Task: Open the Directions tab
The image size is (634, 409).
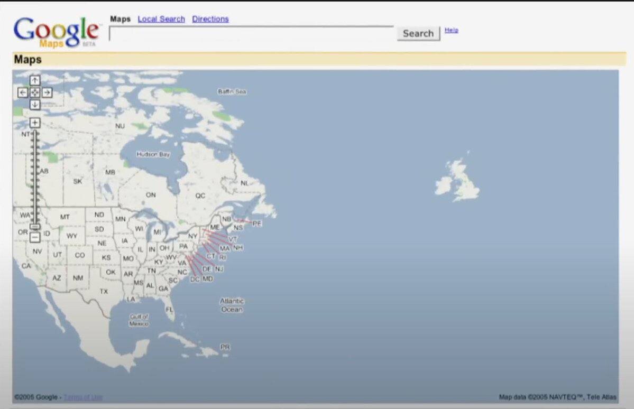Action: click(210, 19)
